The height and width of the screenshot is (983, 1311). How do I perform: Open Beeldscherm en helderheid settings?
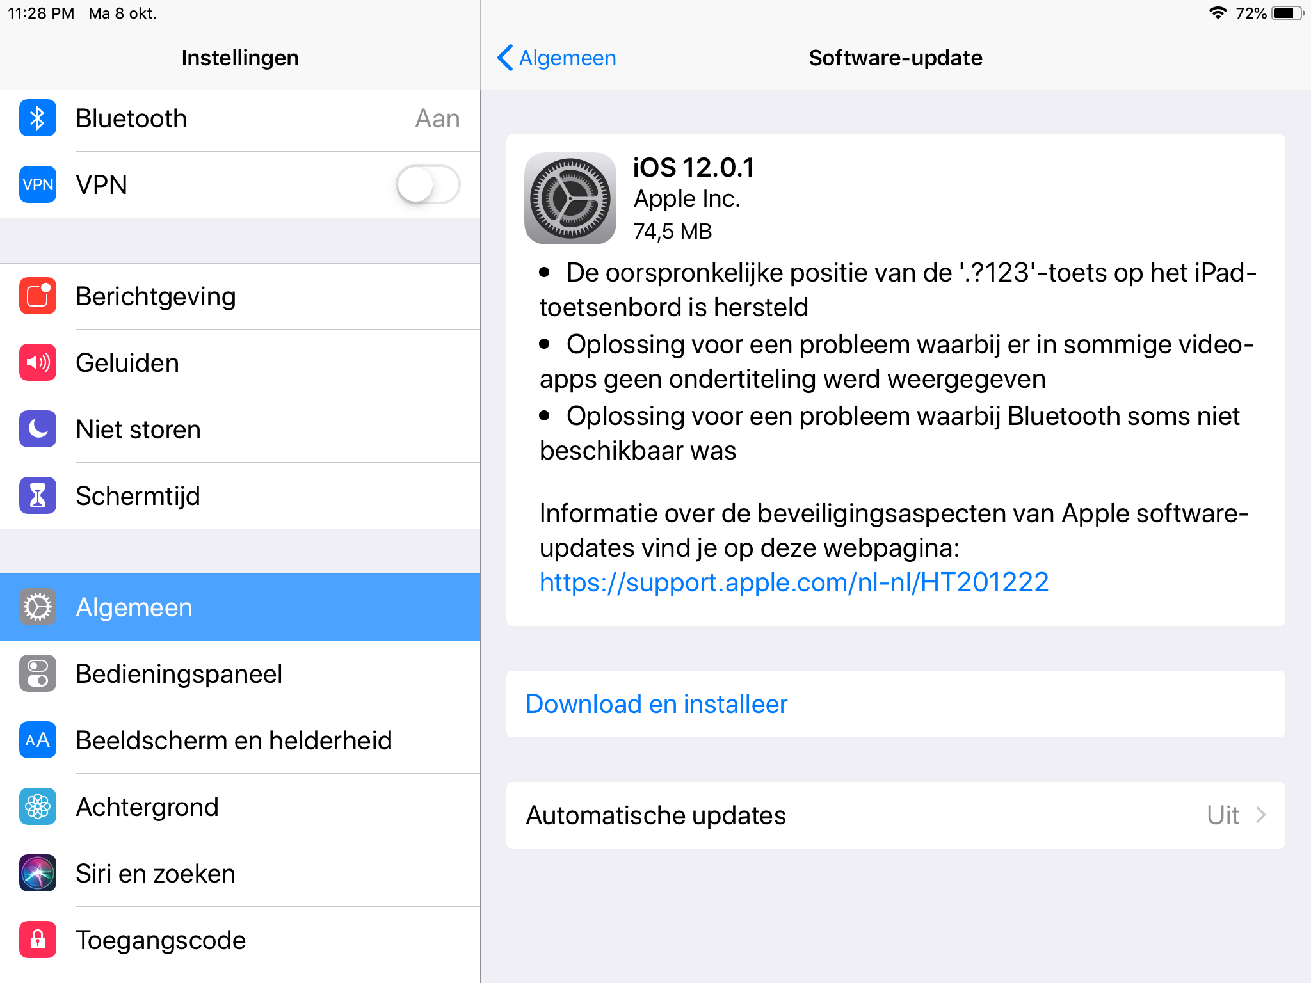tap(240, 740)
